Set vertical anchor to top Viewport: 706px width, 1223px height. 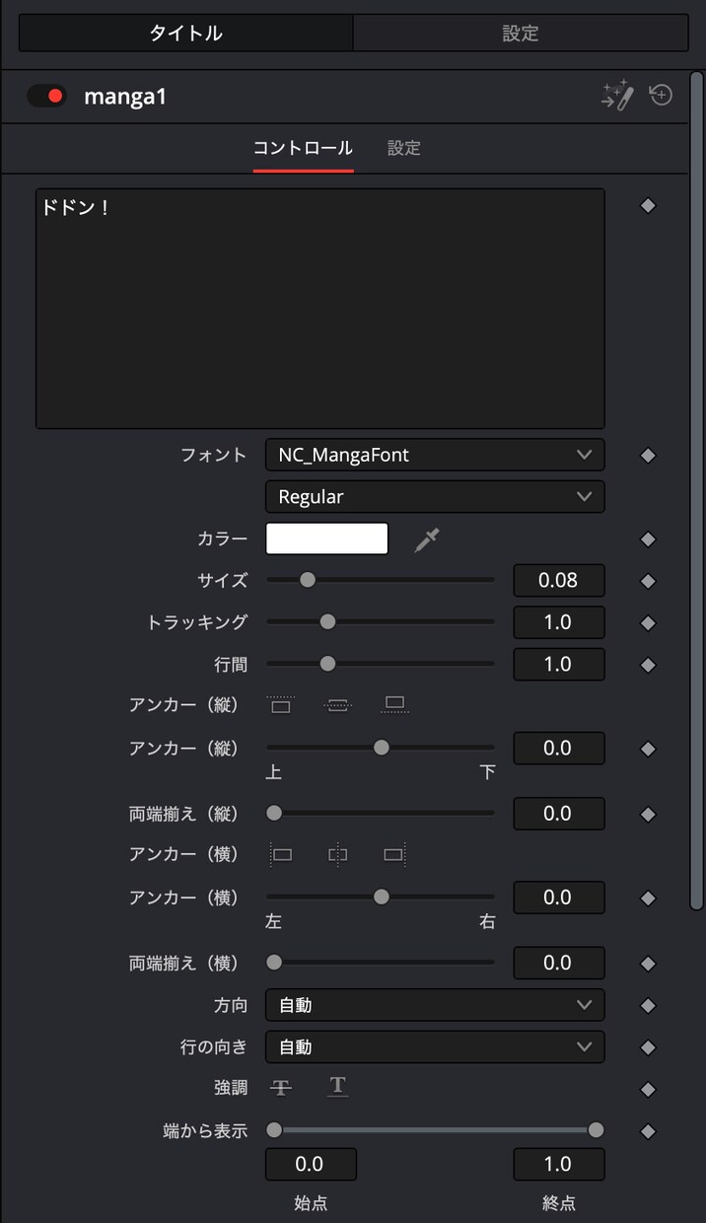point(281,704)
